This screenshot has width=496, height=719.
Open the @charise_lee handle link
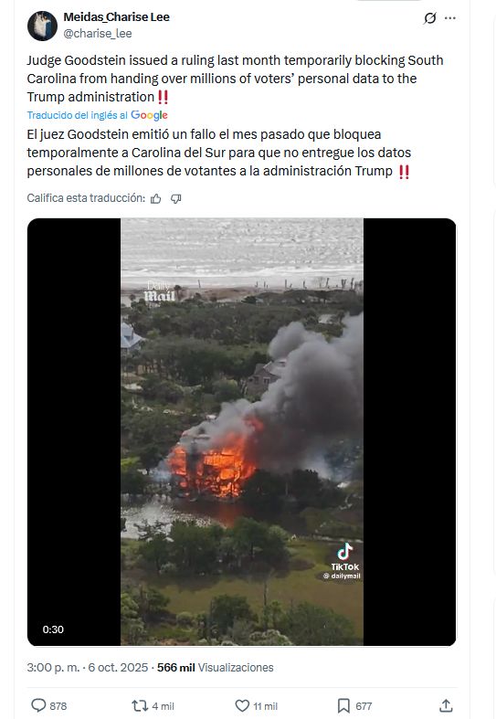click(98, 34)
